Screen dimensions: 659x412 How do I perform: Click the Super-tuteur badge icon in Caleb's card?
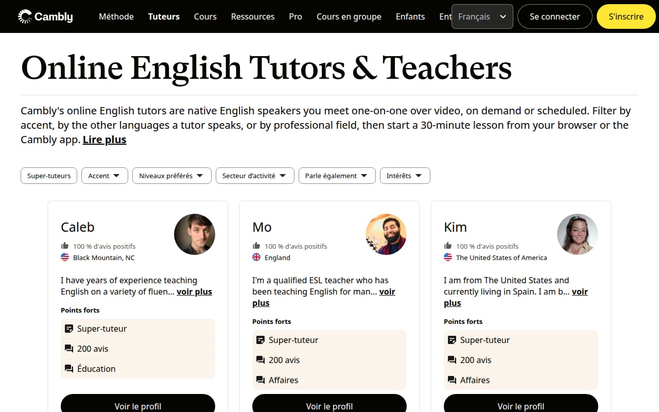pos(69,329)
